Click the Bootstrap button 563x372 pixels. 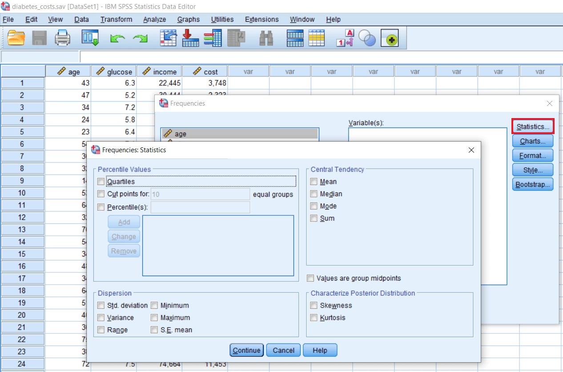532,184
